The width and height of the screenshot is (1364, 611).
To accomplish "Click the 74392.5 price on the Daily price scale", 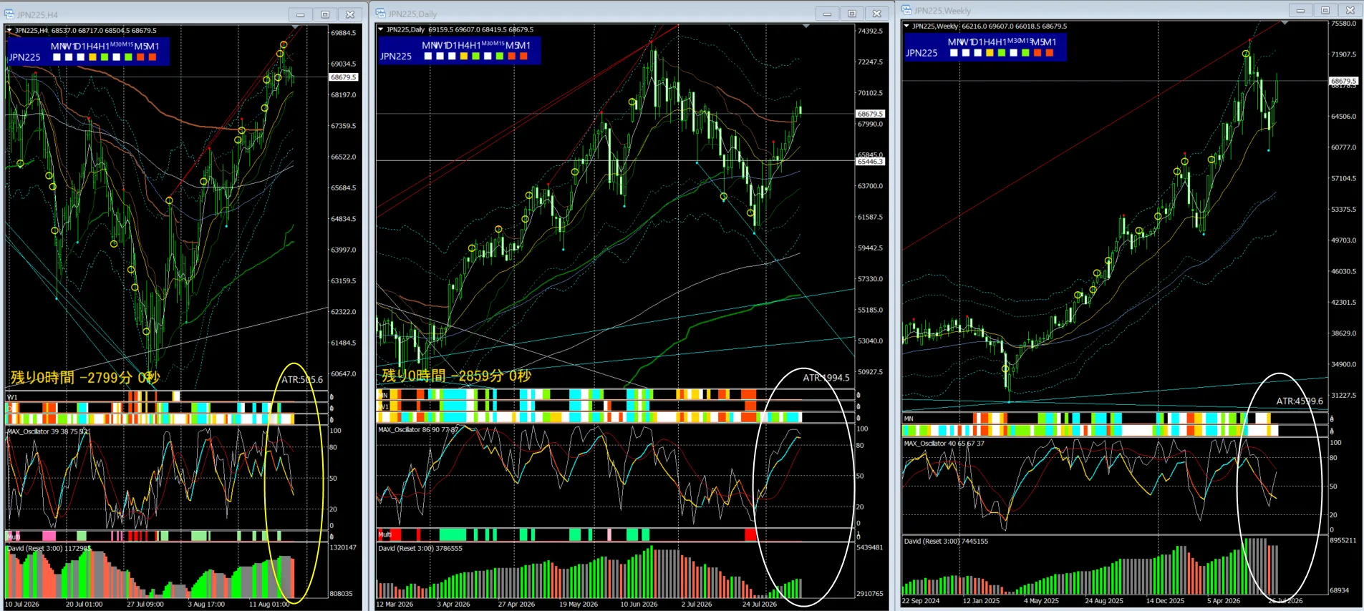I will (871, 31).
